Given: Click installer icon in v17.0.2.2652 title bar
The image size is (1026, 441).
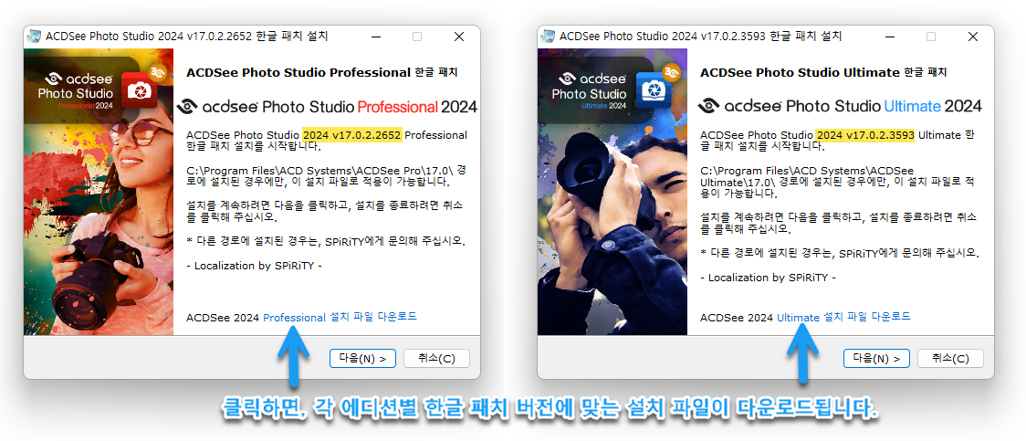Looking at the screenshot, I should point(34,37).
